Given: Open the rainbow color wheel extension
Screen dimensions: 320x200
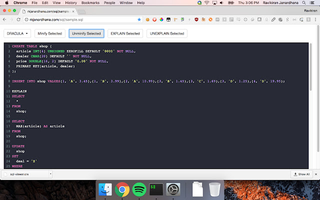Looking at the screenshot, I should [161, 19].
